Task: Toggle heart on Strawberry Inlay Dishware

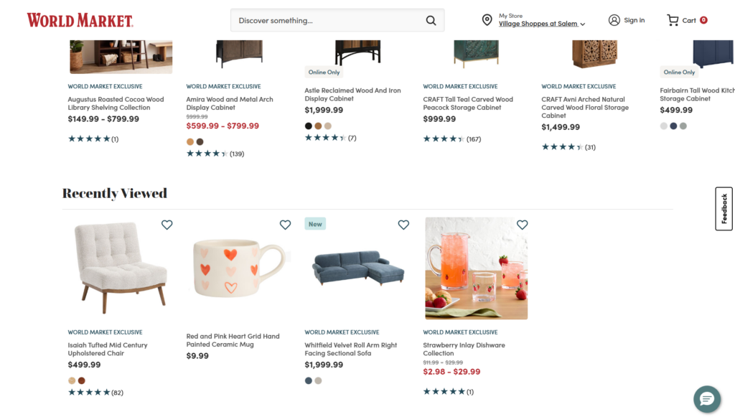Action: click(x=522, y=225)
